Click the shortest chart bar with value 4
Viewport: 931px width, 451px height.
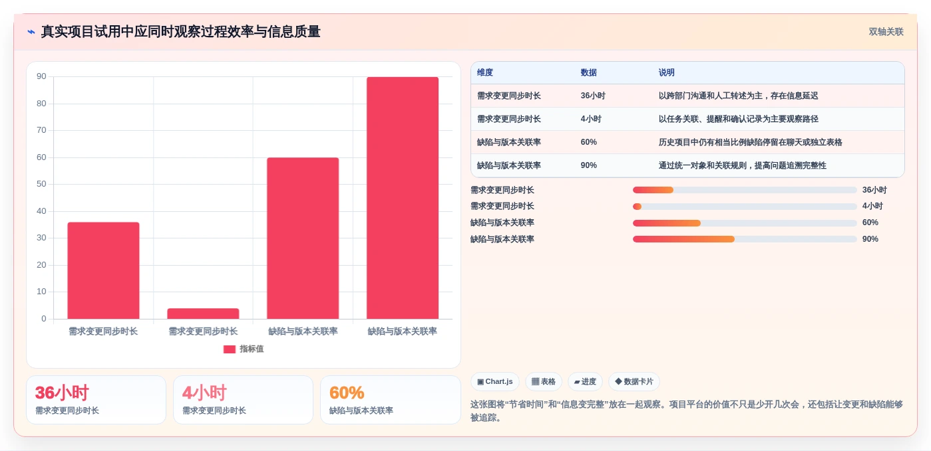click(x=203, y=314)
